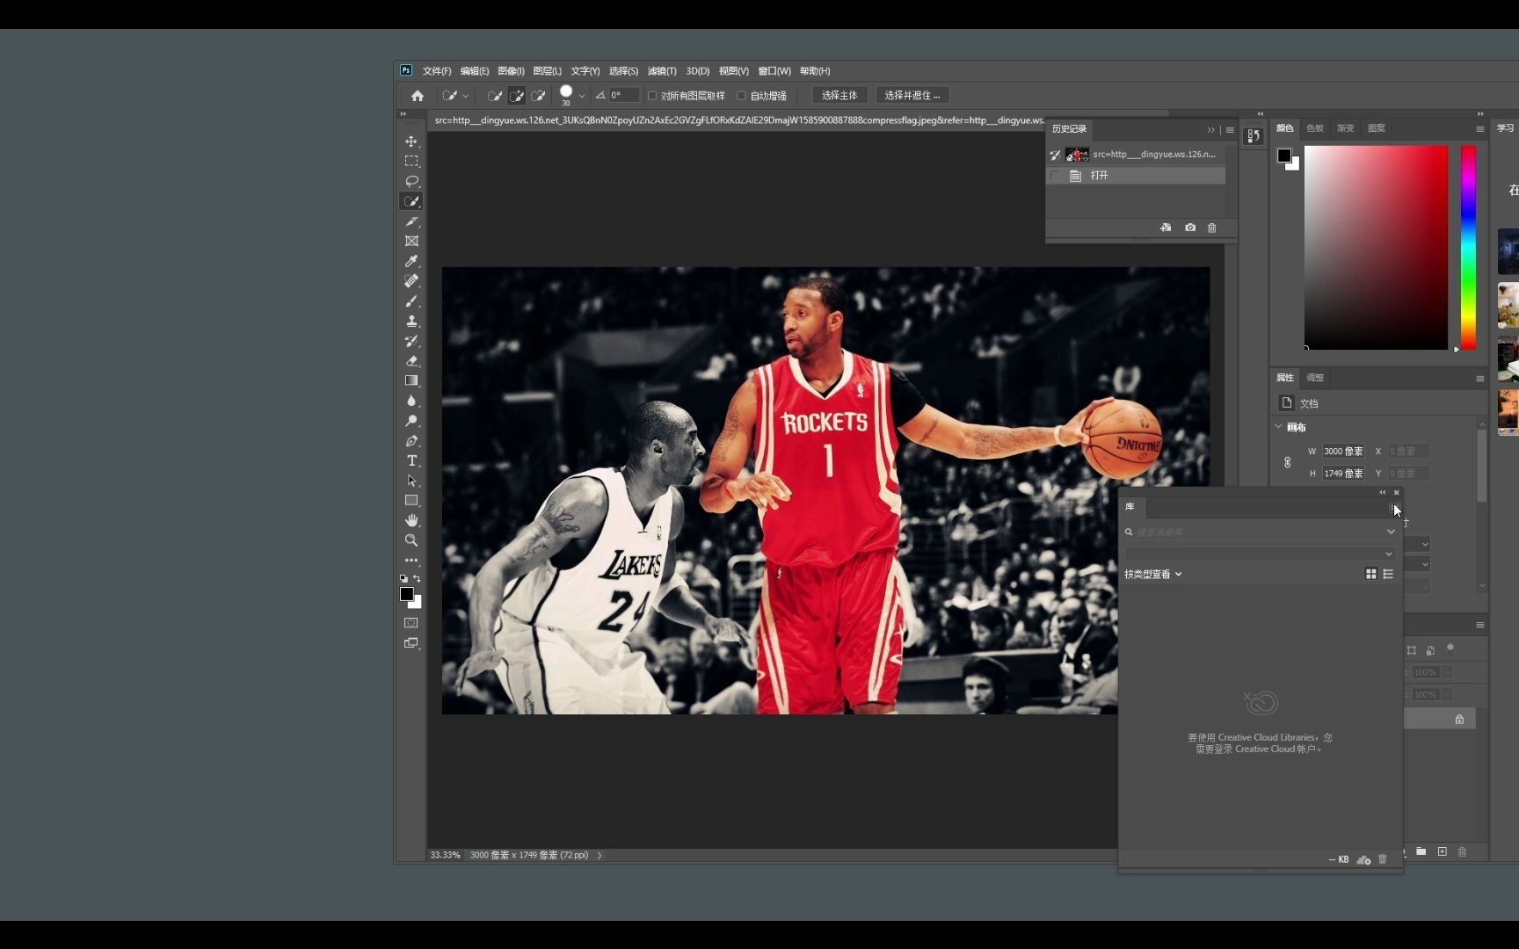This screenshot has height=949, width=1519.
Task: Open Edit Toolbar three-dots button
Action: click(411, 560)
